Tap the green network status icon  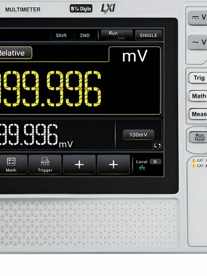[142, 168]
